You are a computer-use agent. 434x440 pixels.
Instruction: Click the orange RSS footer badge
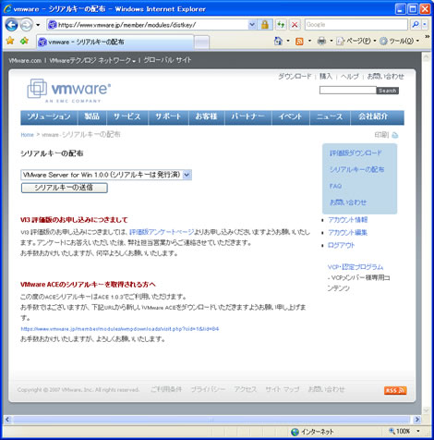coord(395,390)
